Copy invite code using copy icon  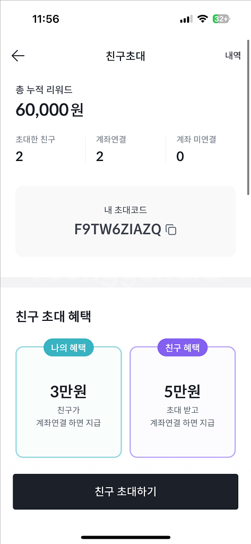171,229
